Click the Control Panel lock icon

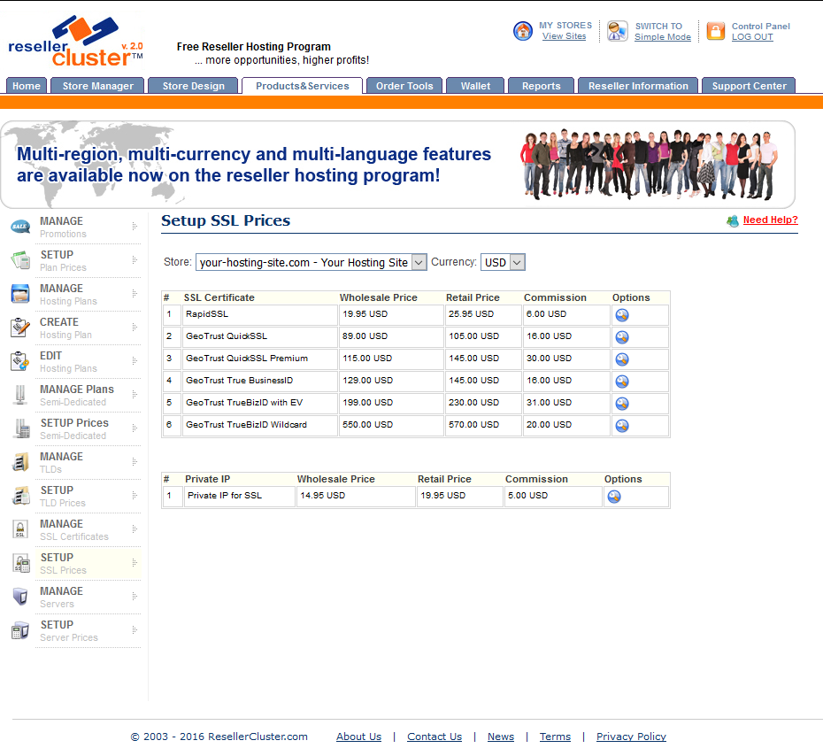(715, 31)
